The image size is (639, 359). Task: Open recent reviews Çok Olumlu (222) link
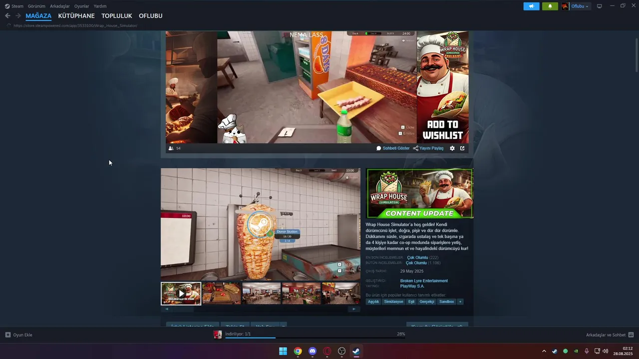pyautogui.click(x=422, y=258)
